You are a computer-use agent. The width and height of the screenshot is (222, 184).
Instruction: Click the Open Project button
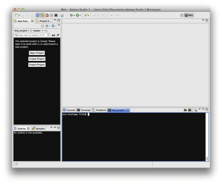click(x=37, y=53)
